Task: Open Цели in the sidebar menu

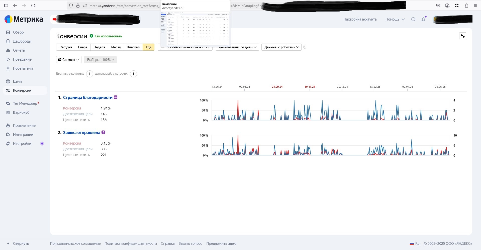Action: pyautogui.click(x=17, y=81)
